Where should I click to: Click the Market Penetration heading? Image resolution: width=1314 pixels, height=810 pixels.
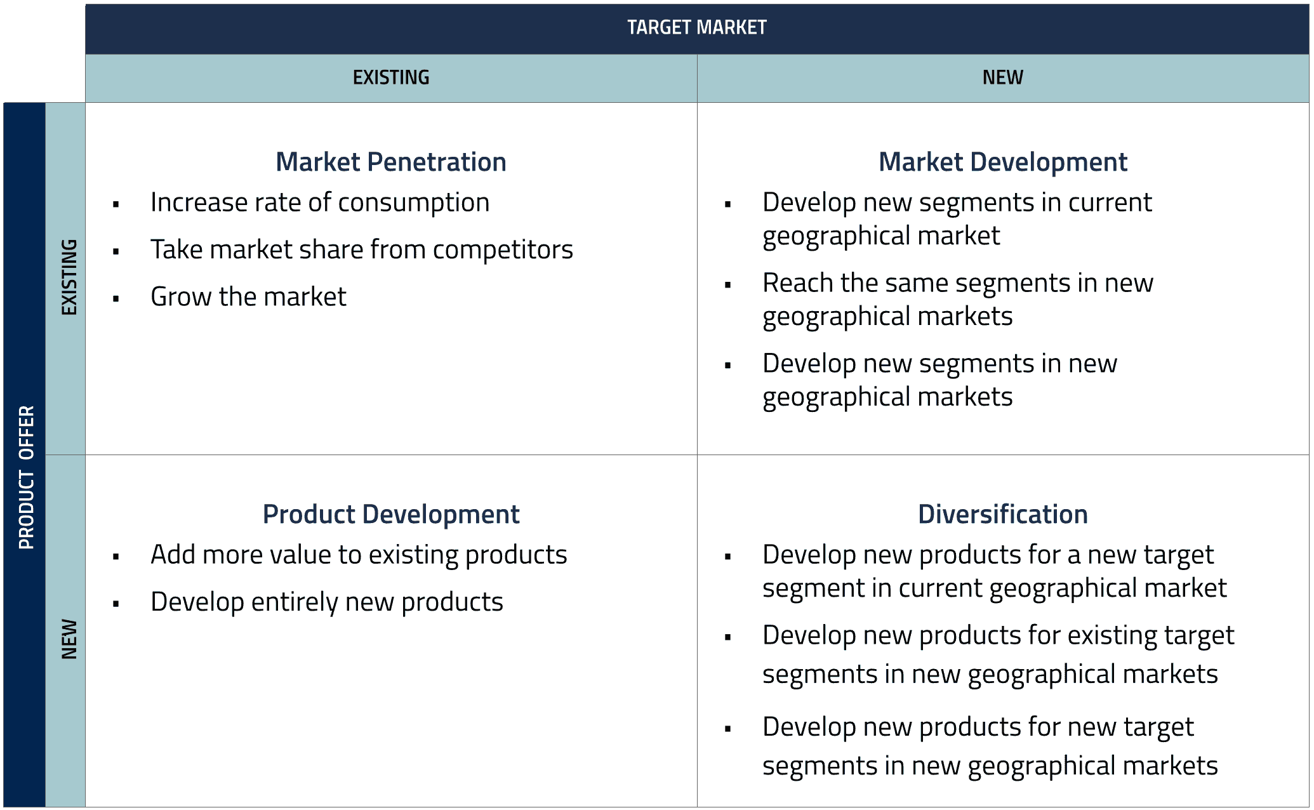(391, 162)
